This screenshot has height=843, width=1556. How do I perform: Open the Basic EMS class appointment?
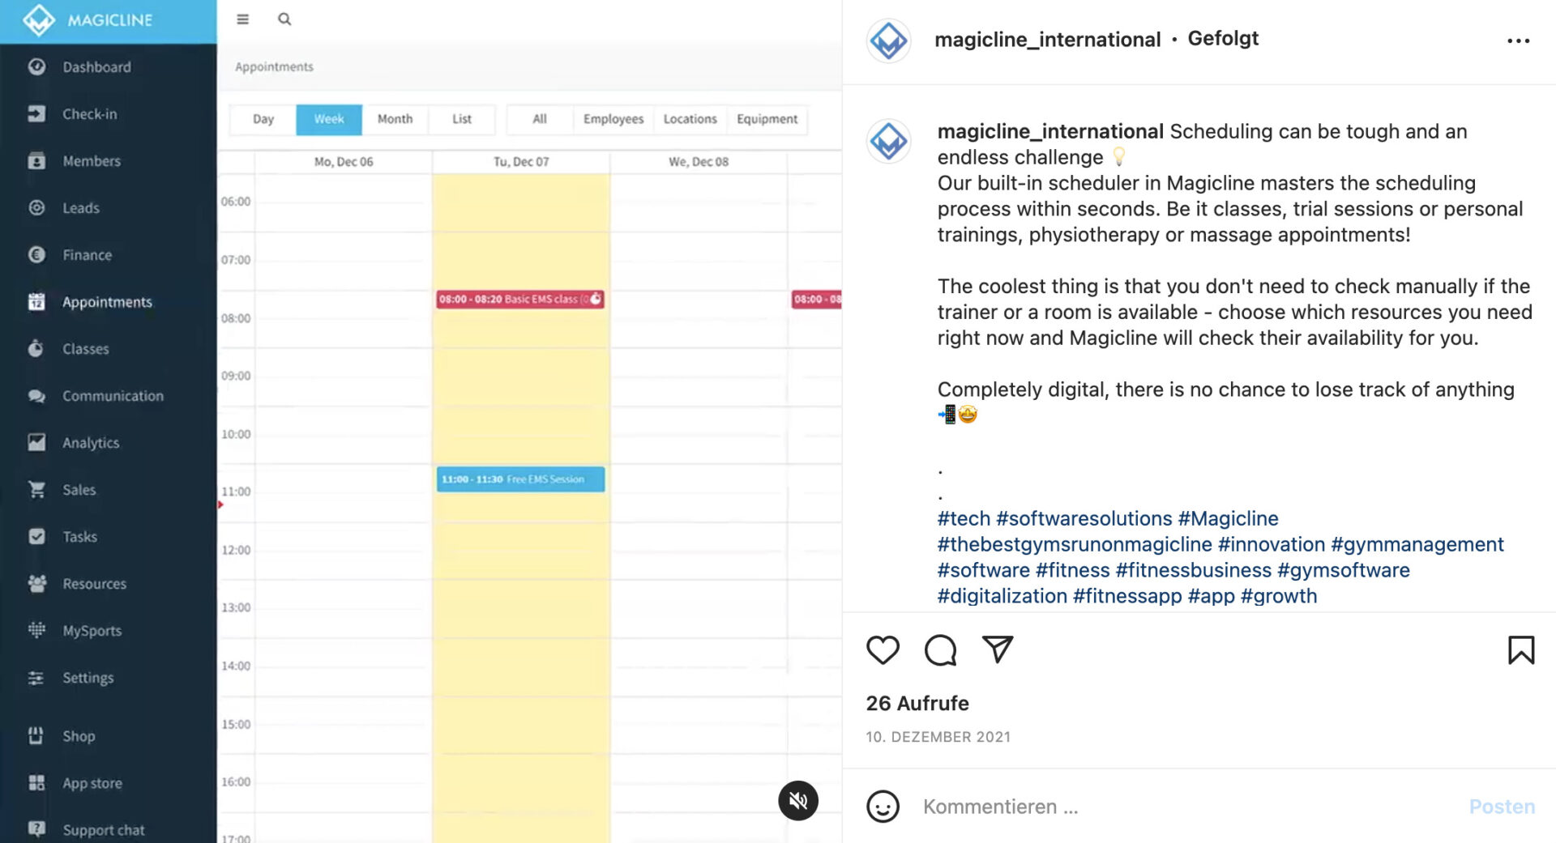point(519,300)
